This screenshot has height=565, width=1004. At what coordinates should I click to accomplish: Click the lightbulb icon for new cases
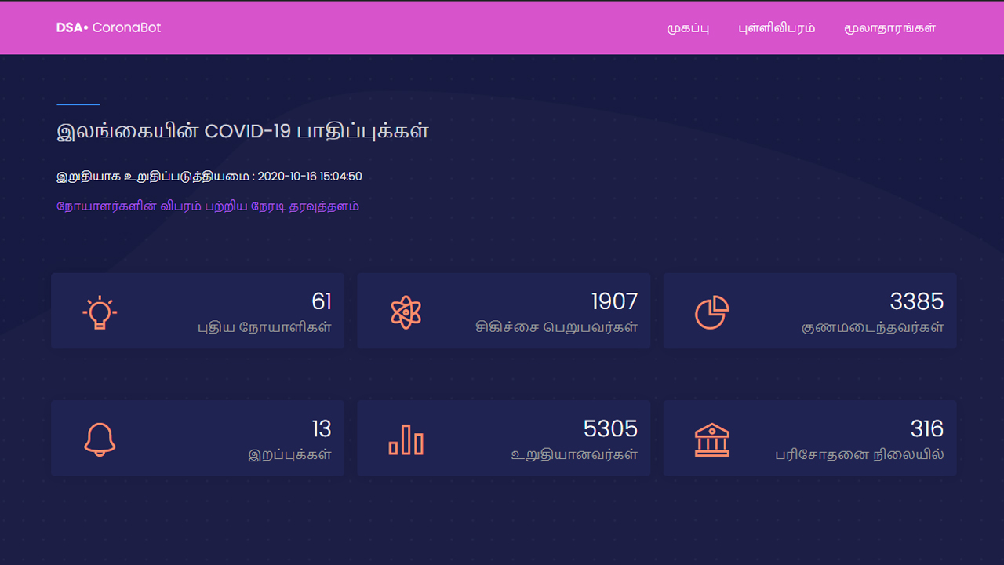[100, 313]
